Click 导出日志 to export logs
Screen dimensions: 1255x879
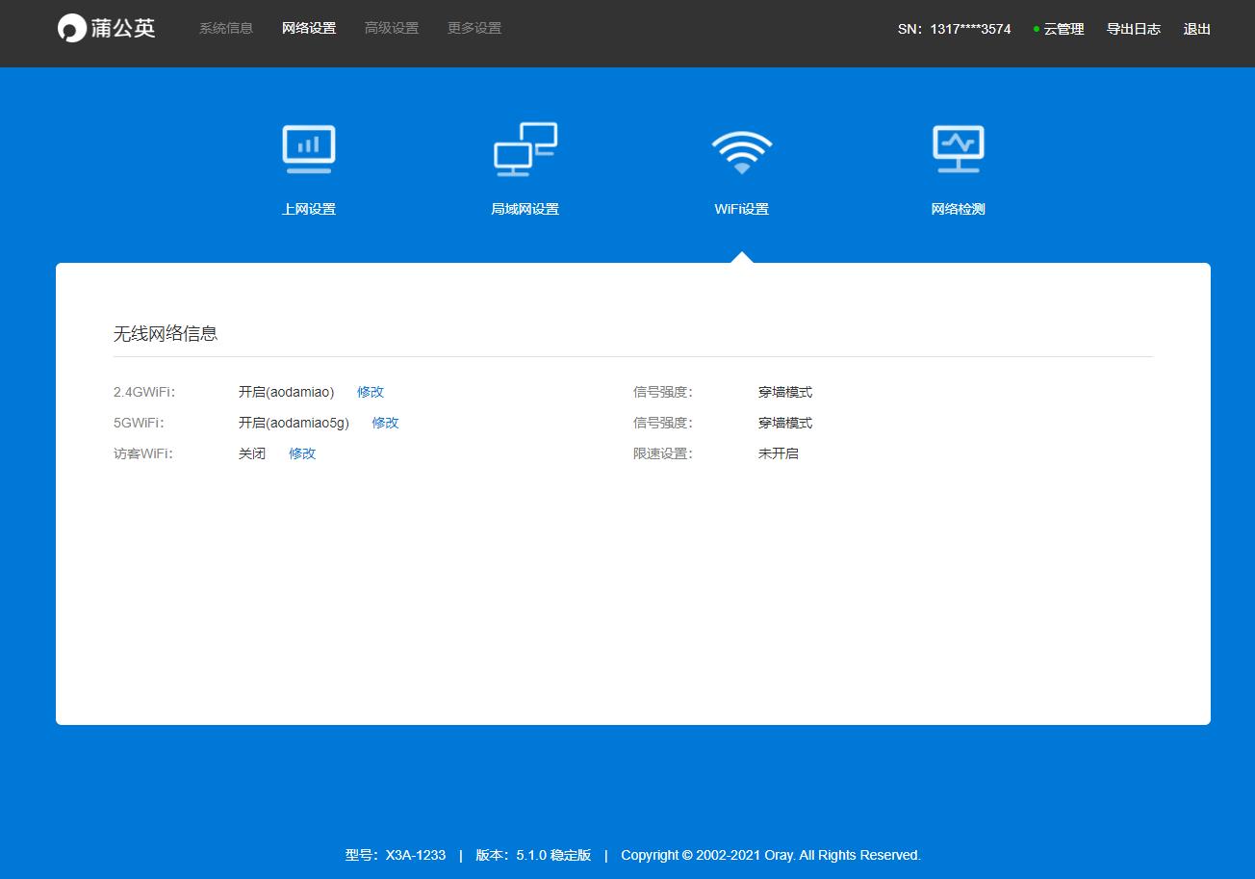(1133, 30)
